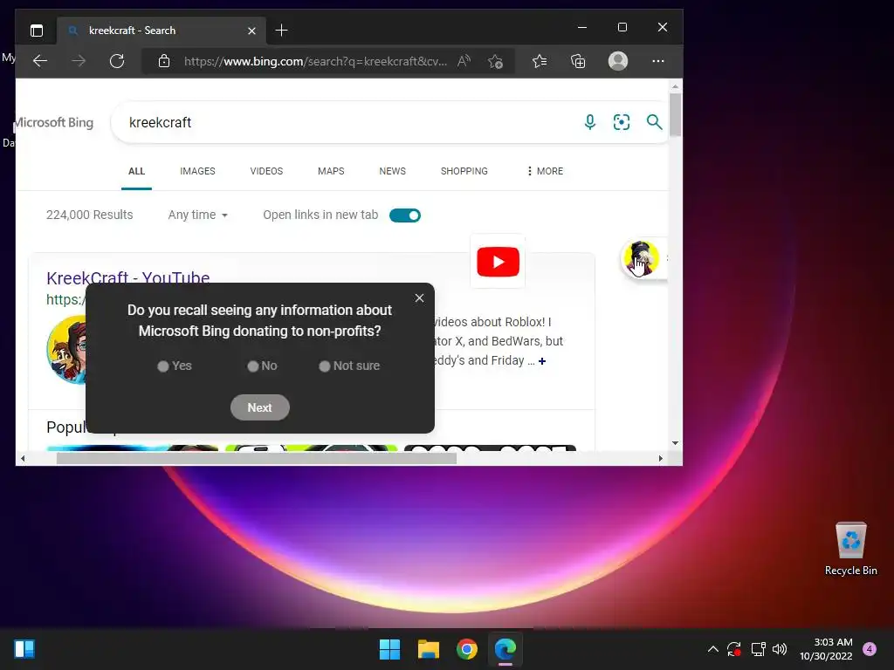This screenshot has width=894, height=670.
Task: Select Yes radio option in survey
Action: click(x=163, y=366)
